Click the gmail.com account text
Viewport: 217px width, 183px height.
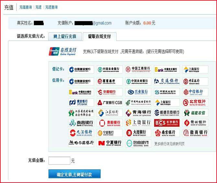click(102, 23)
